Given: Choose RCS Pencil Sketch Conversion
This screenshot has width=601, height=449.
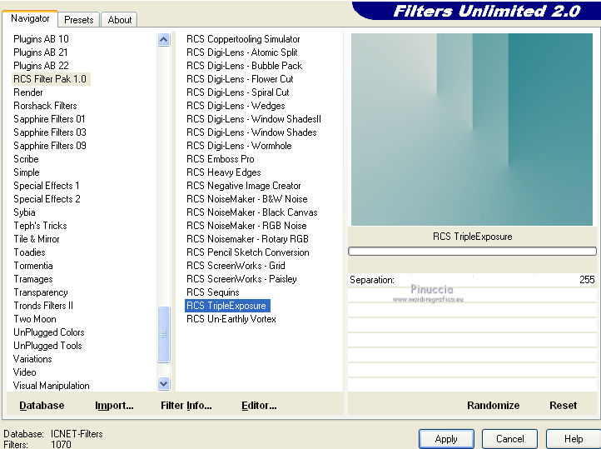Looking at the screenshot, I should coord(247,252).
